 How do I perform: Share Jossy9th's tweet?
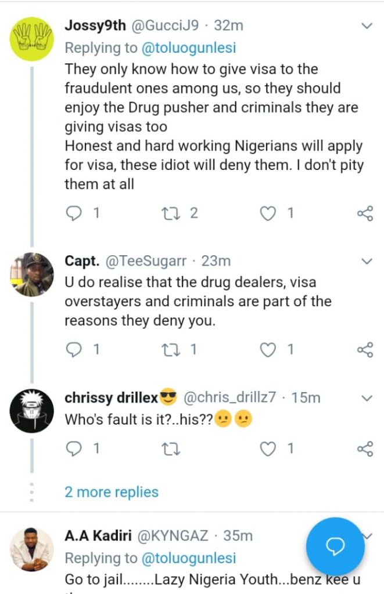[365, 213]
